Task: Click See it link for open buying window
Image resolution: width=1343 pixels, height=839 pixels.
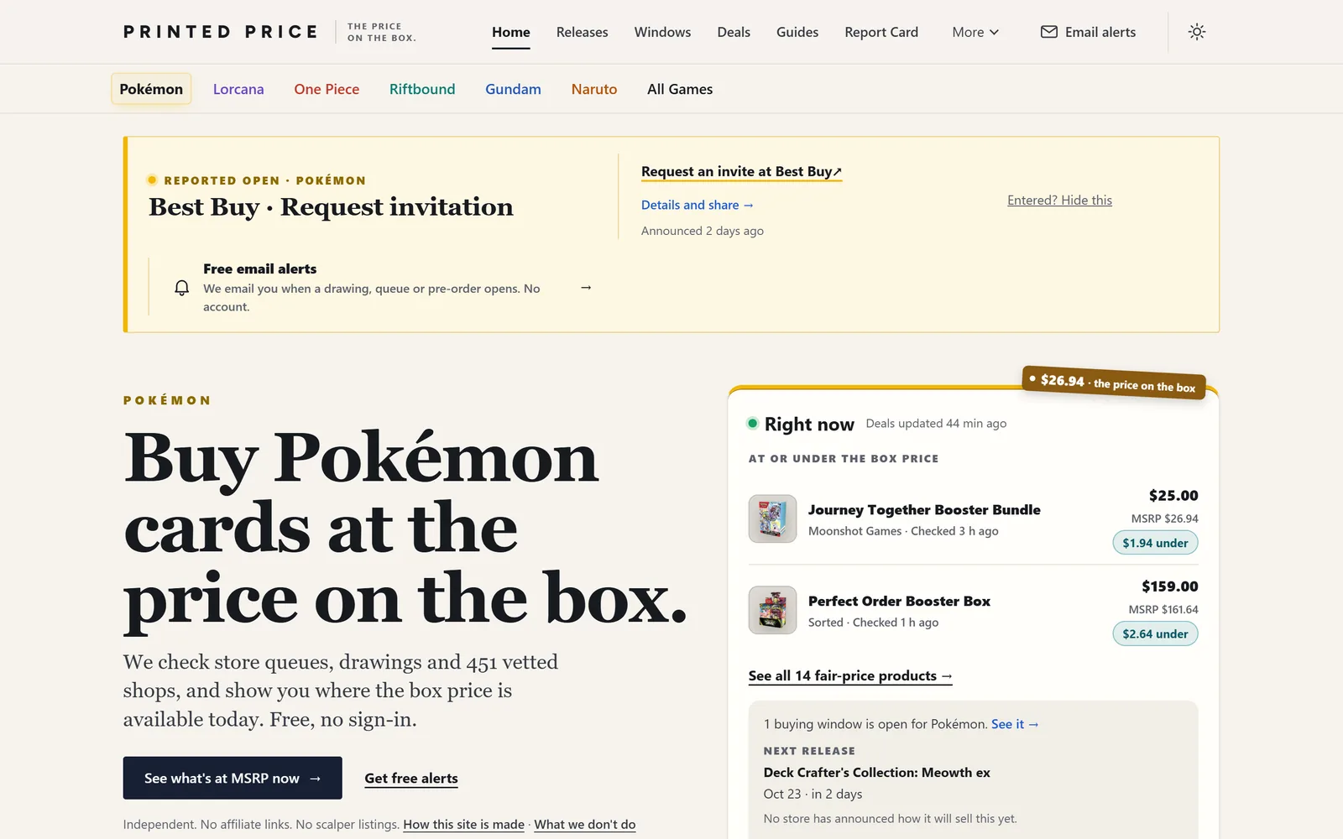Action: pos(1015,724)
